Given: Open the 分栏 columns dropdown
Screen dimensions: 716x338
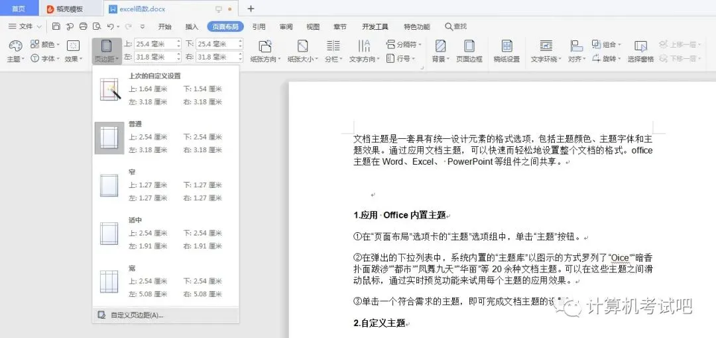Looking at the screenshot, I should coord(333,50).
